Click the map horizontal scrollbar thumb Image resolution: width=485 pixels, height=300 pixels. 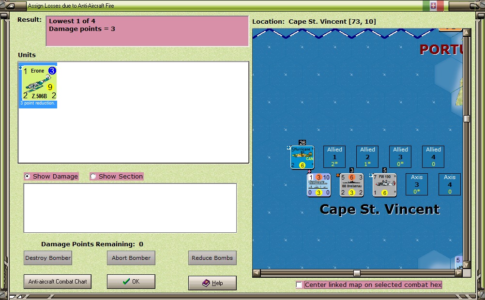(357, 273)
